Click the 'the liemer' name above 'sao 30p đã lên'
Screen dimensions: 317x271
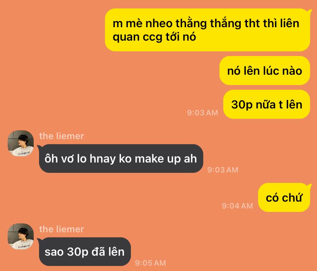[62, 229]
